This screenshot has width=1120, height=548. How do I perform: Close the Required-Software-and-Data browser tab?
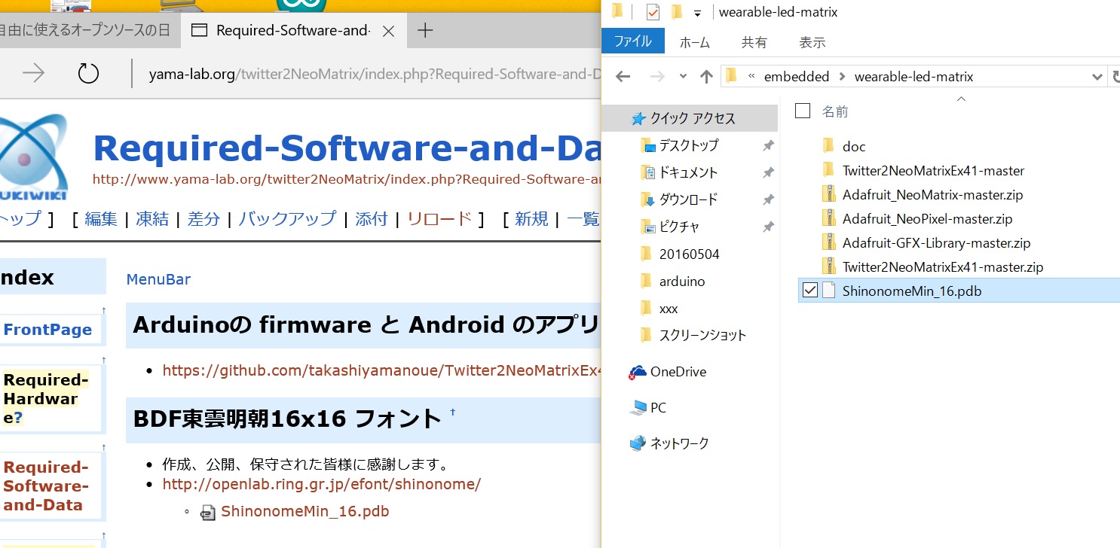click(388, 32)
